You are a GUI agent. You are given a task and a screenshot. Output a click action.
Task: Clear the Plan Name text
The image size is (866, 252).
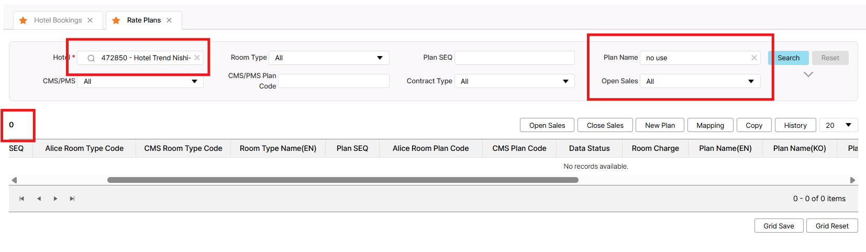point(754,58)
